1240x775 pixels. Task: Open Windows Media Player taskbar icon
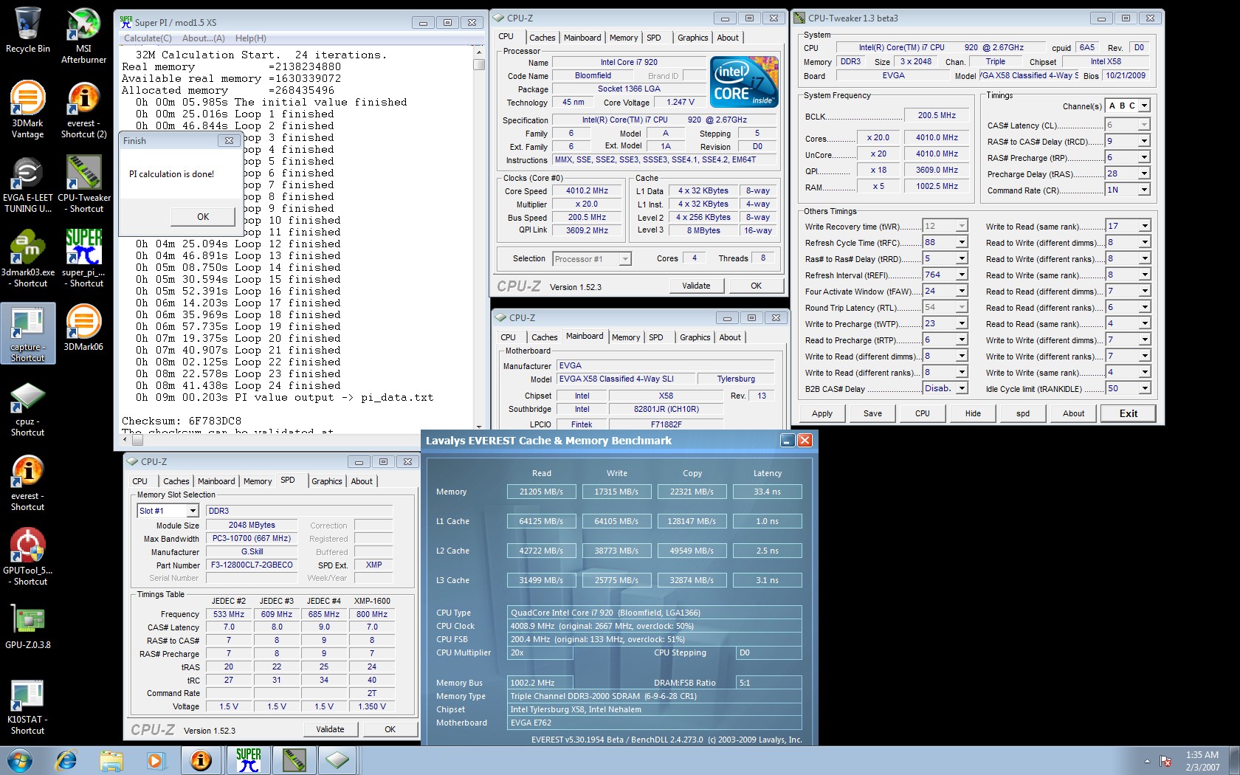155,760
